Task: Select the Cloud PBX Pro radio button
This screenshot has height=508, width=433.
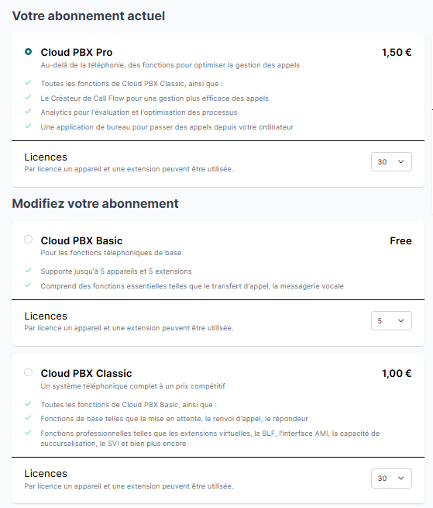Action: (28, 51)
